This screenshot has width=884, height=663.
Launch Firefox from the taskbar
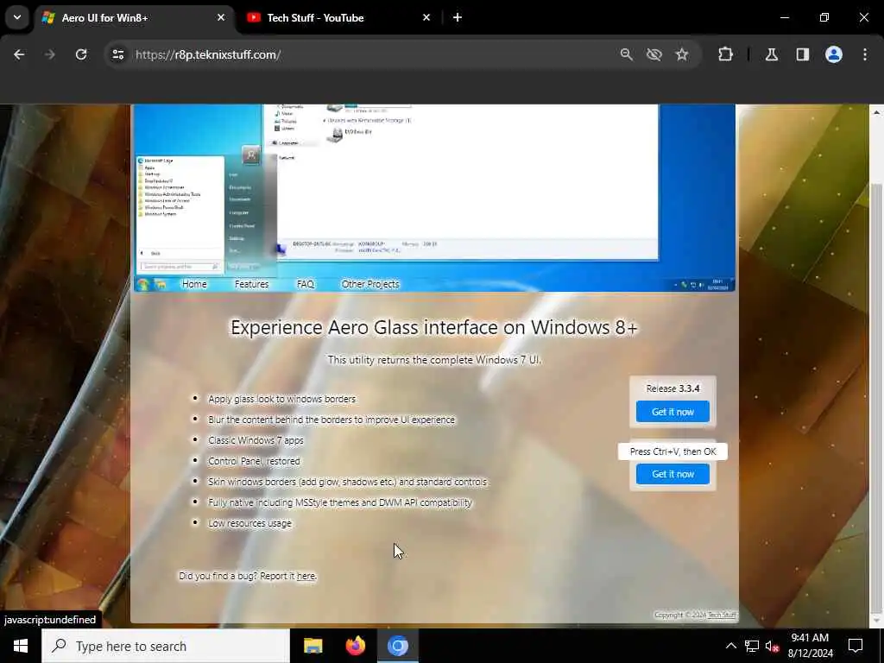(x=355, y=646)
